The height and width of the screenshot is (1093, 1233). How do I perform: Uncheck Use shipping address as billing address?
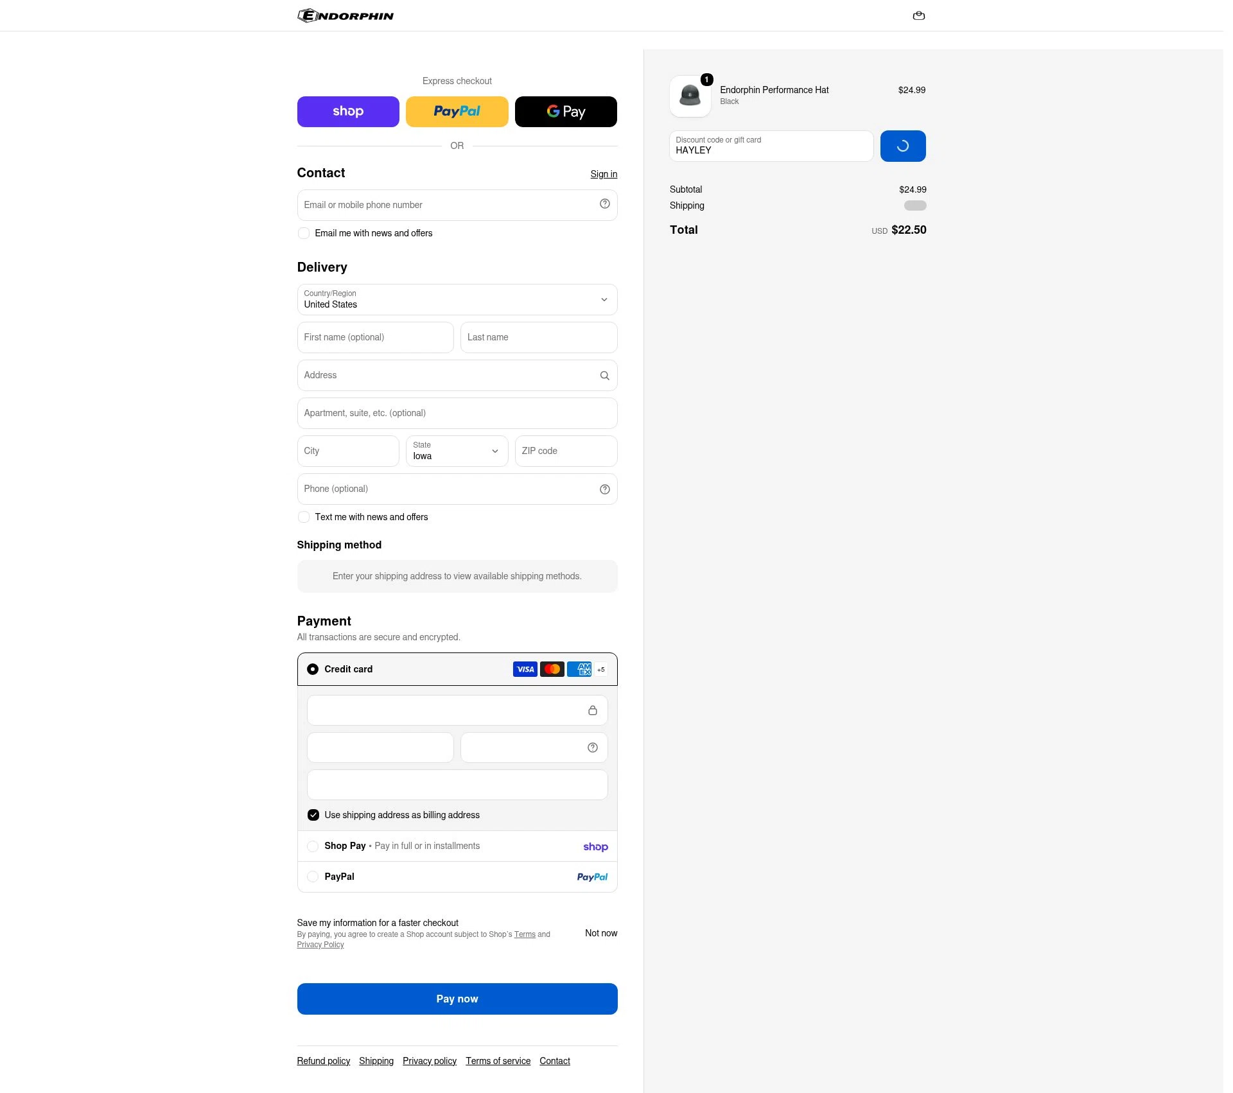pos(313,815)
